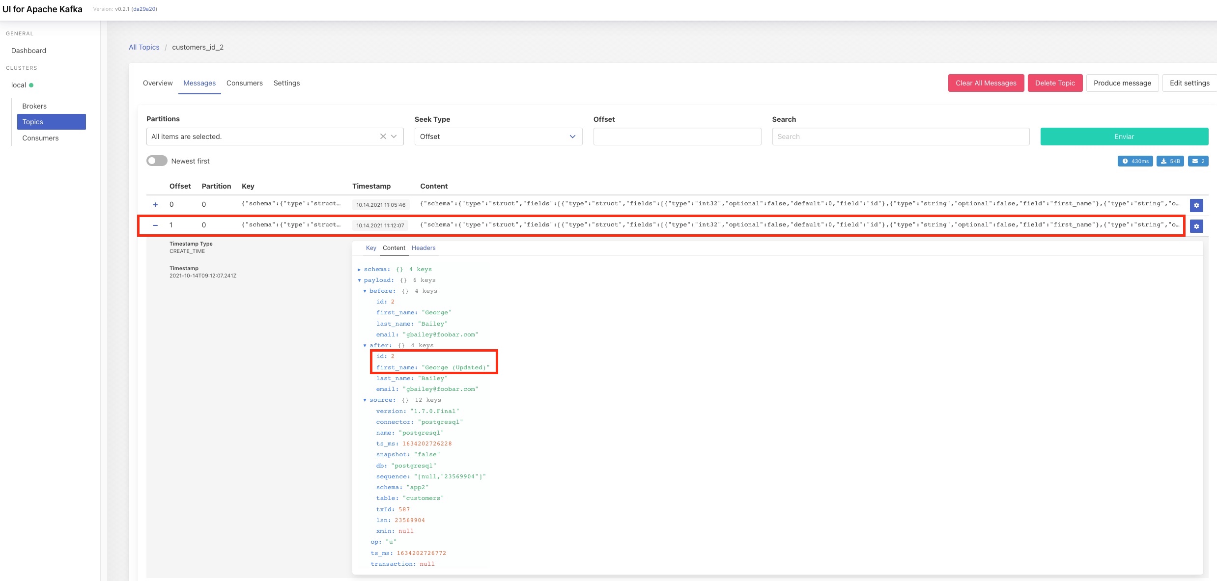1217x581 pixels.
Task: Click the Search input field
Action: pyautogui.click(x=900, y=137)
